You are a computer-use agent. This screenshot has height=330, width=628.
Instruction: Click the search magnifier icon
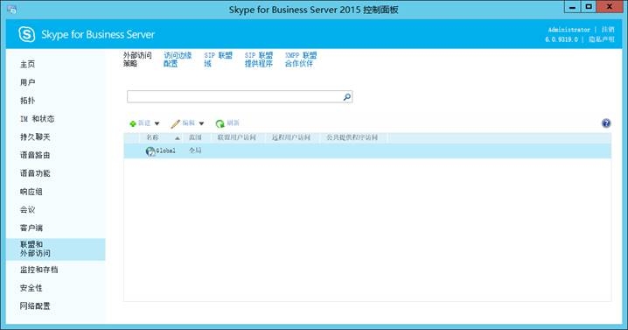coord(347,96)
